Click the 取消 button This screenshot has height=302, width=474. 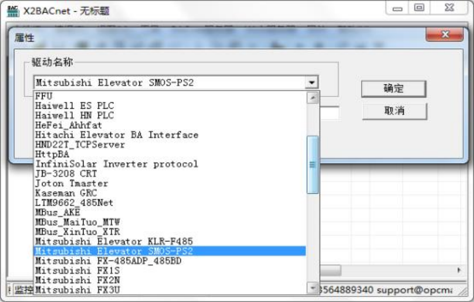coord(394,111)
